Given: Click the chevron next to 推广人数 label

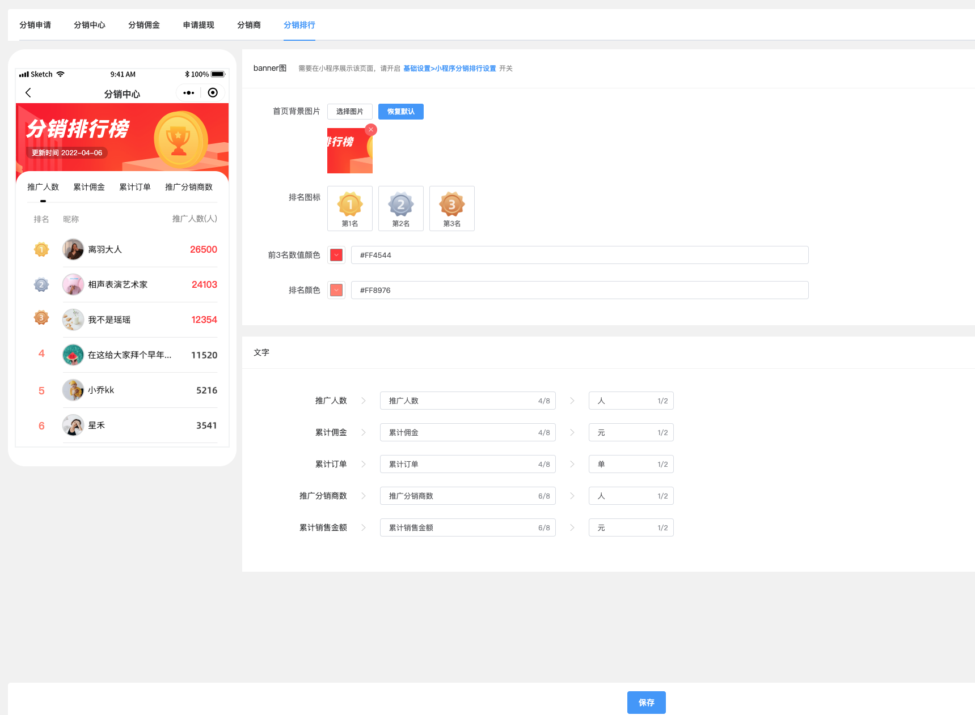Looking at the screenshot, I should click(x=364, y=401).
